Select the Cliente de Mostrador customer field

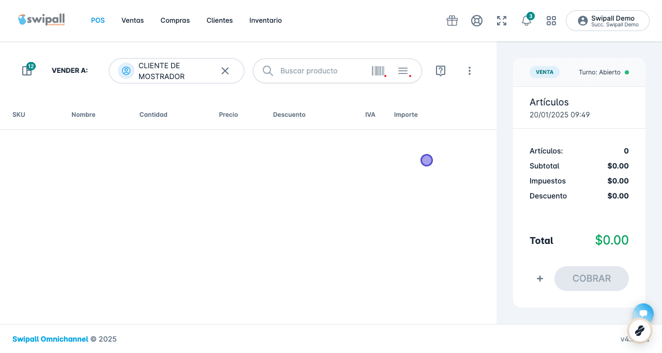coord(176,71)
